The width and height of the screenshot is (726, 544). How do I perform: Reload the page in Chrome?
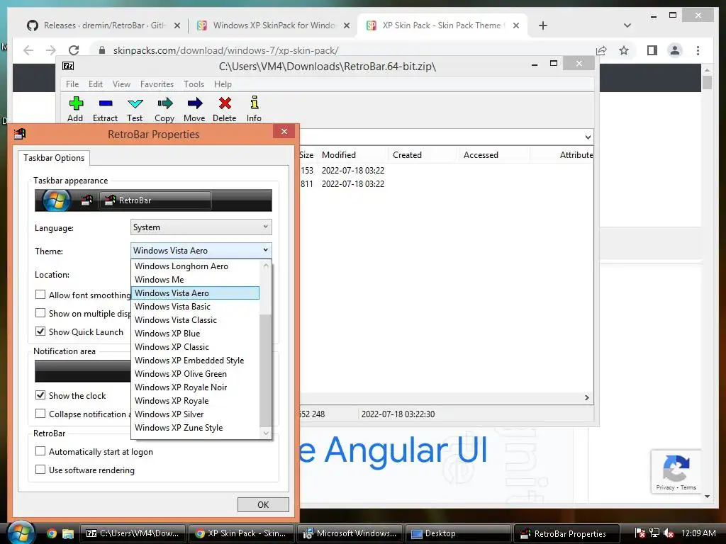point(74,50)
